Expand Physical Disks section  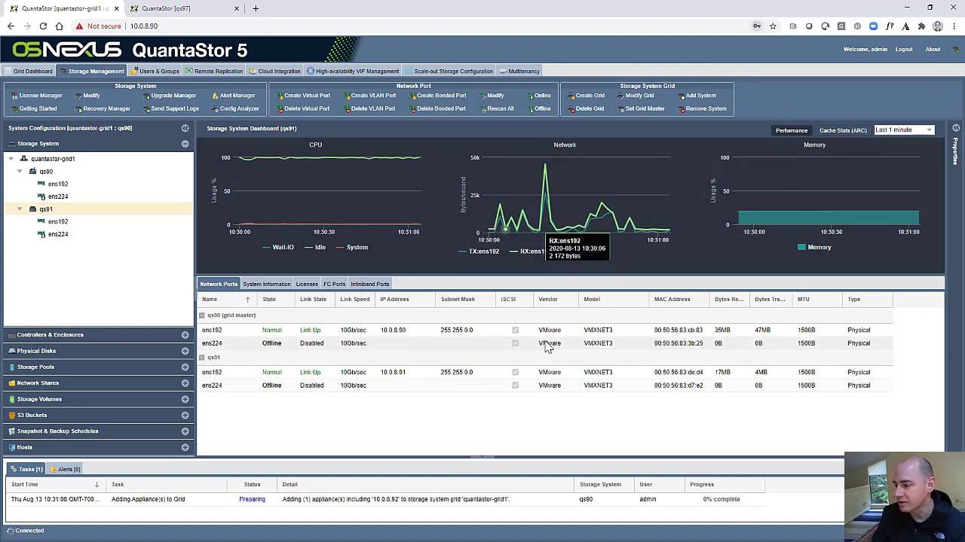(185, 351)
